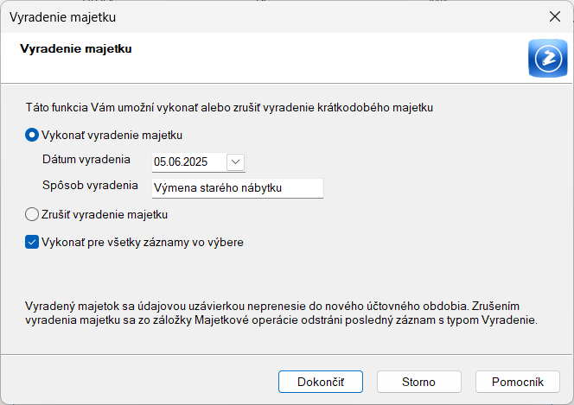Click the window title bar text 'Vyradenie majetku'
Screen dimensions: 574x405
tap(62, 17)
